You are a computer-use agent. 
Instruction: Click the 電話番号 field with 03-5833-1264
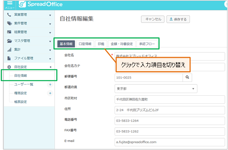tap(170, 121)
